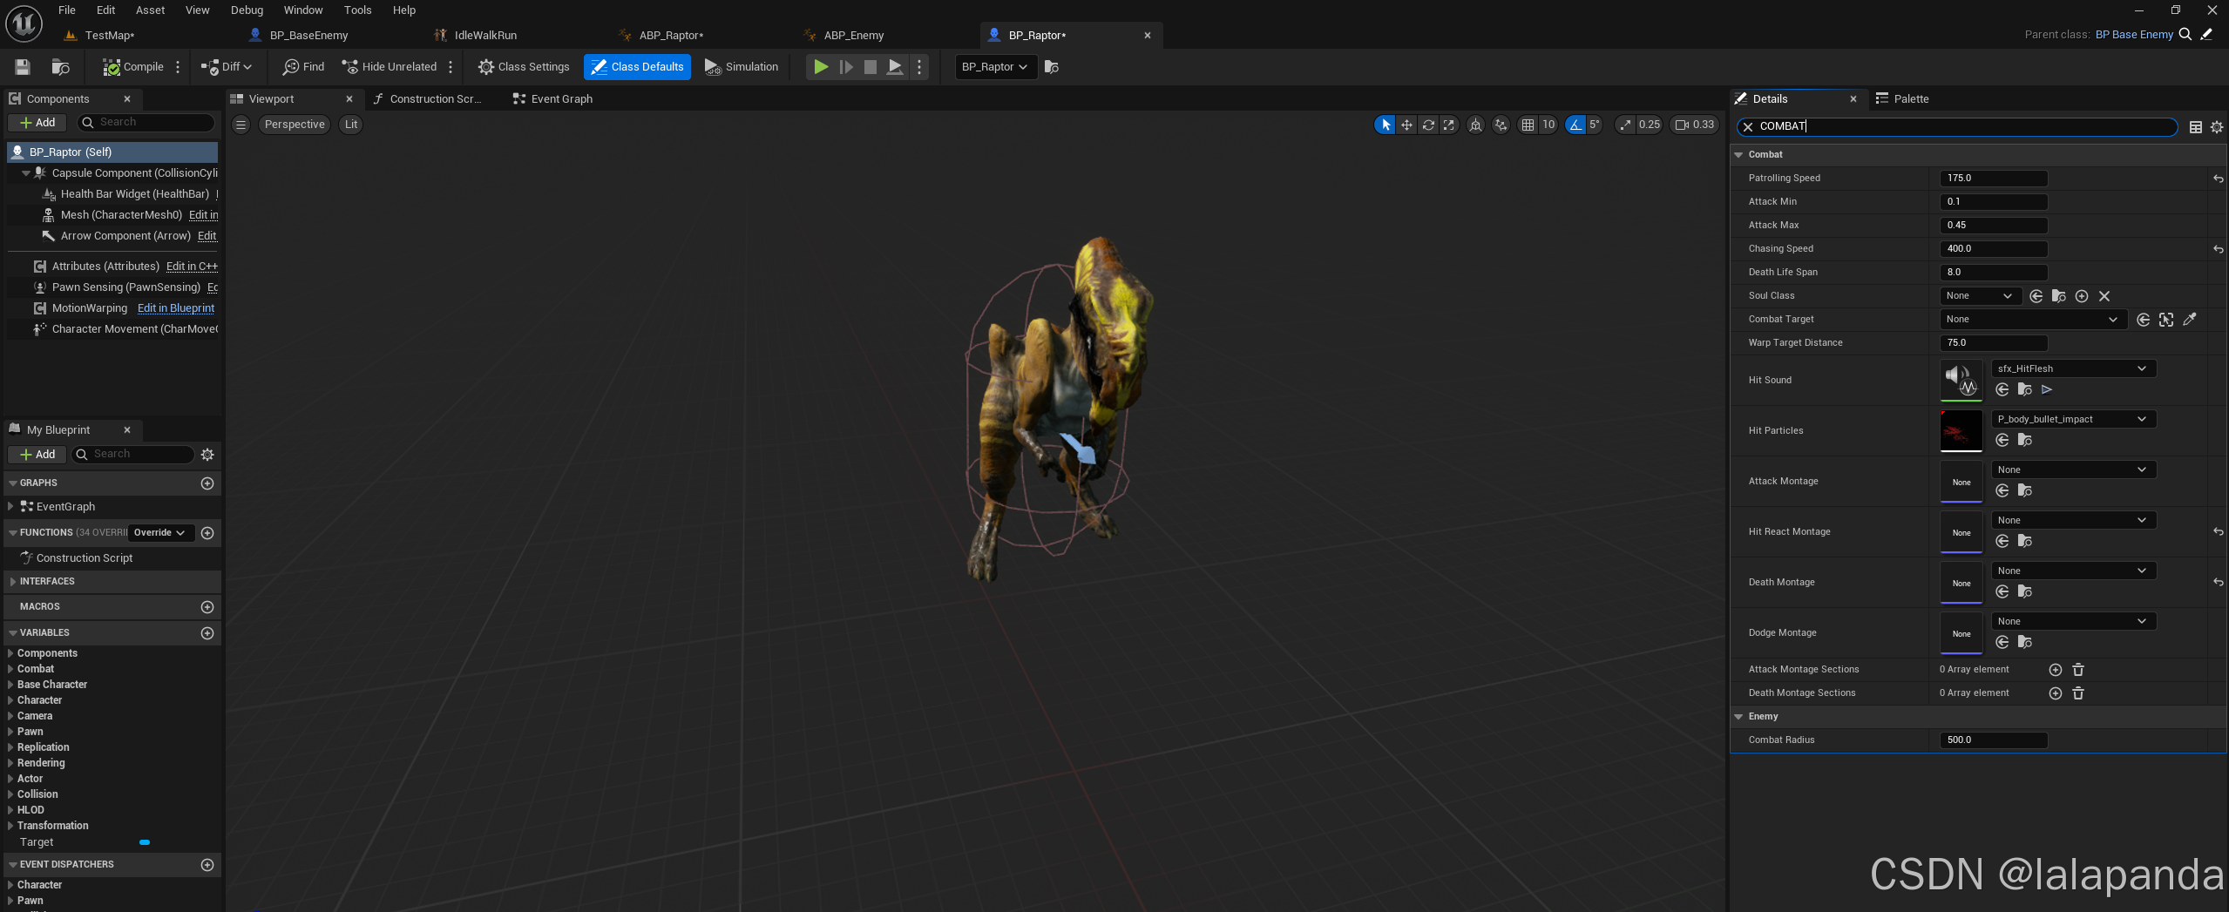Add an element to Attack Montage Sections

(x=2056, y=670)
